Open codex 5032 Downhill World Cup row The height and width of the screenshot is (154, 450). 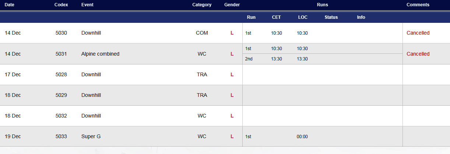pos(225,116)
